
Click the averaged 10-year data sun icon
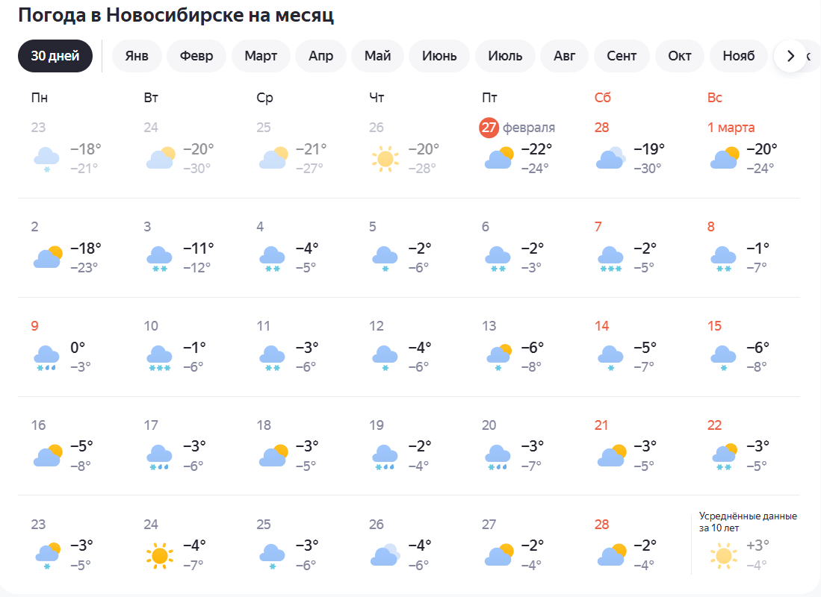(723, 554)
